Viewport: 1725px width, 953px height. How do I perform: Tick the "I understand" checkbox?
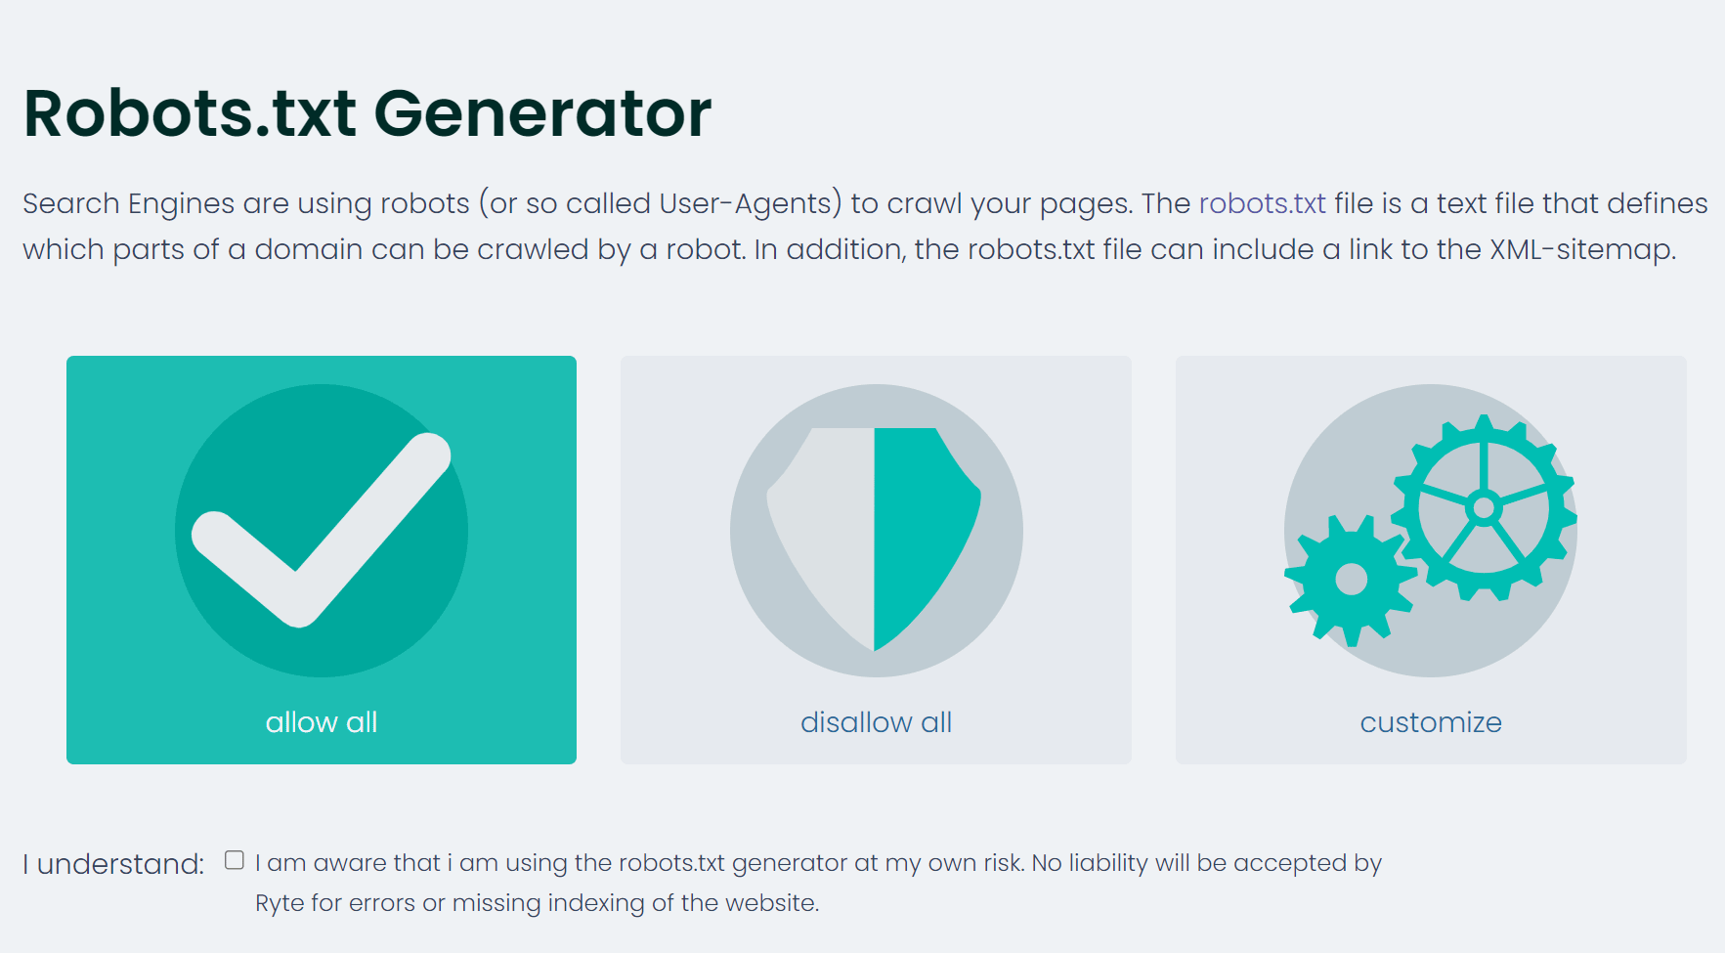[x=235, y=860]
